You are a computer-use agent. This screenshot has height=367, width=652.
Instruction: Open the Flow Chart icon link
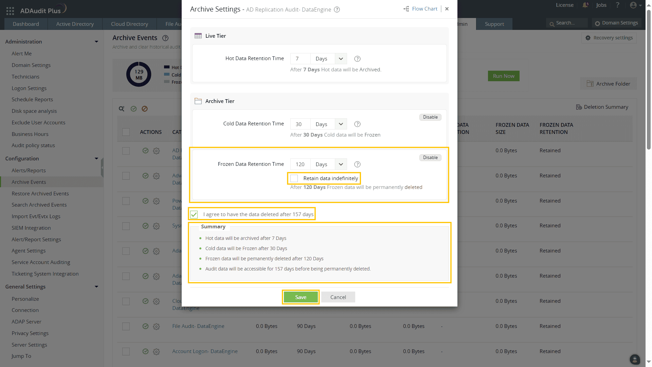[x=406, y=9]
